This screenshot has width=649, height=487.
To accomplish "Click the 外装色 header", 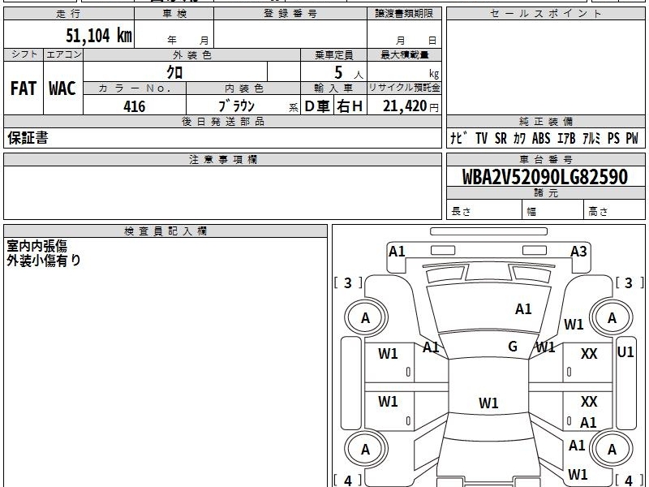I will click(191, 54).
